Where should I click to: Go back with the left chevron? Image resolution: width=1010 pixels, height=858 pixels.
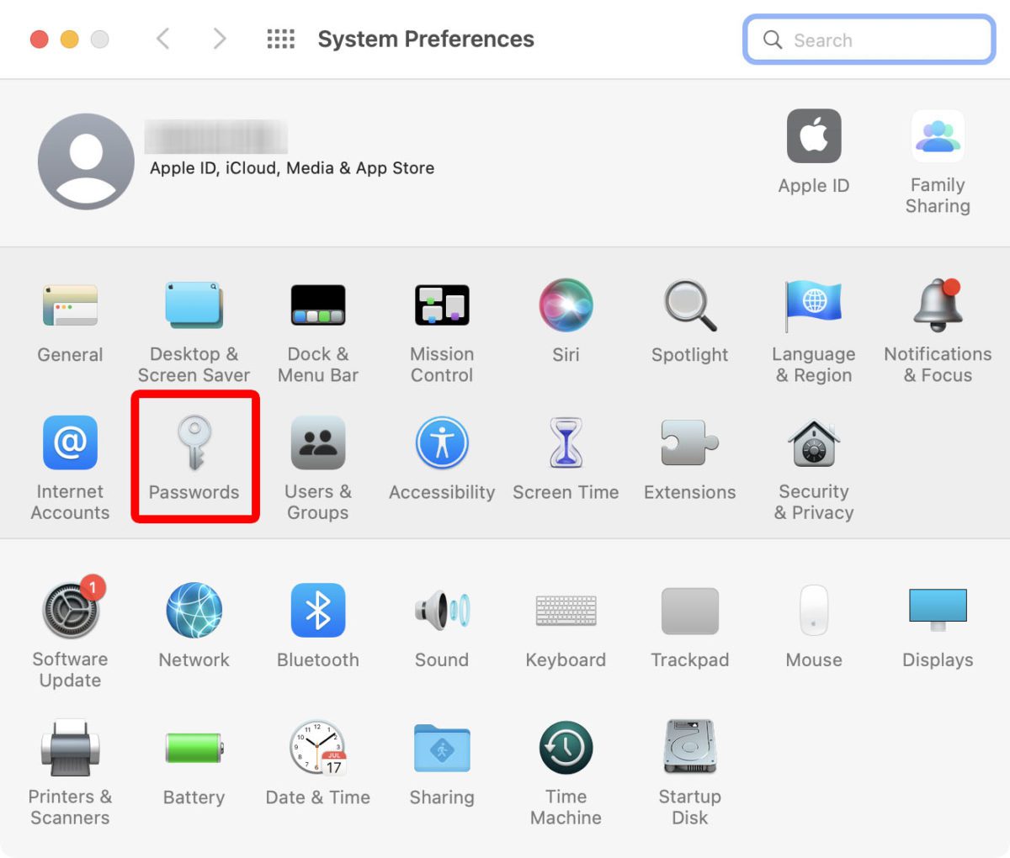point(163,39)
